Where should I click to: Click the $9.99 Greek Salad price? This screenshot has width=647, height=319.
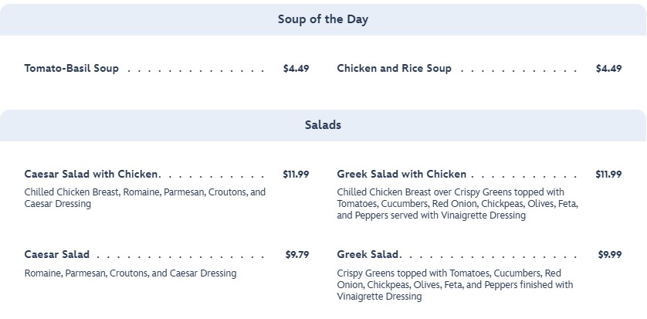pos(609,255)
